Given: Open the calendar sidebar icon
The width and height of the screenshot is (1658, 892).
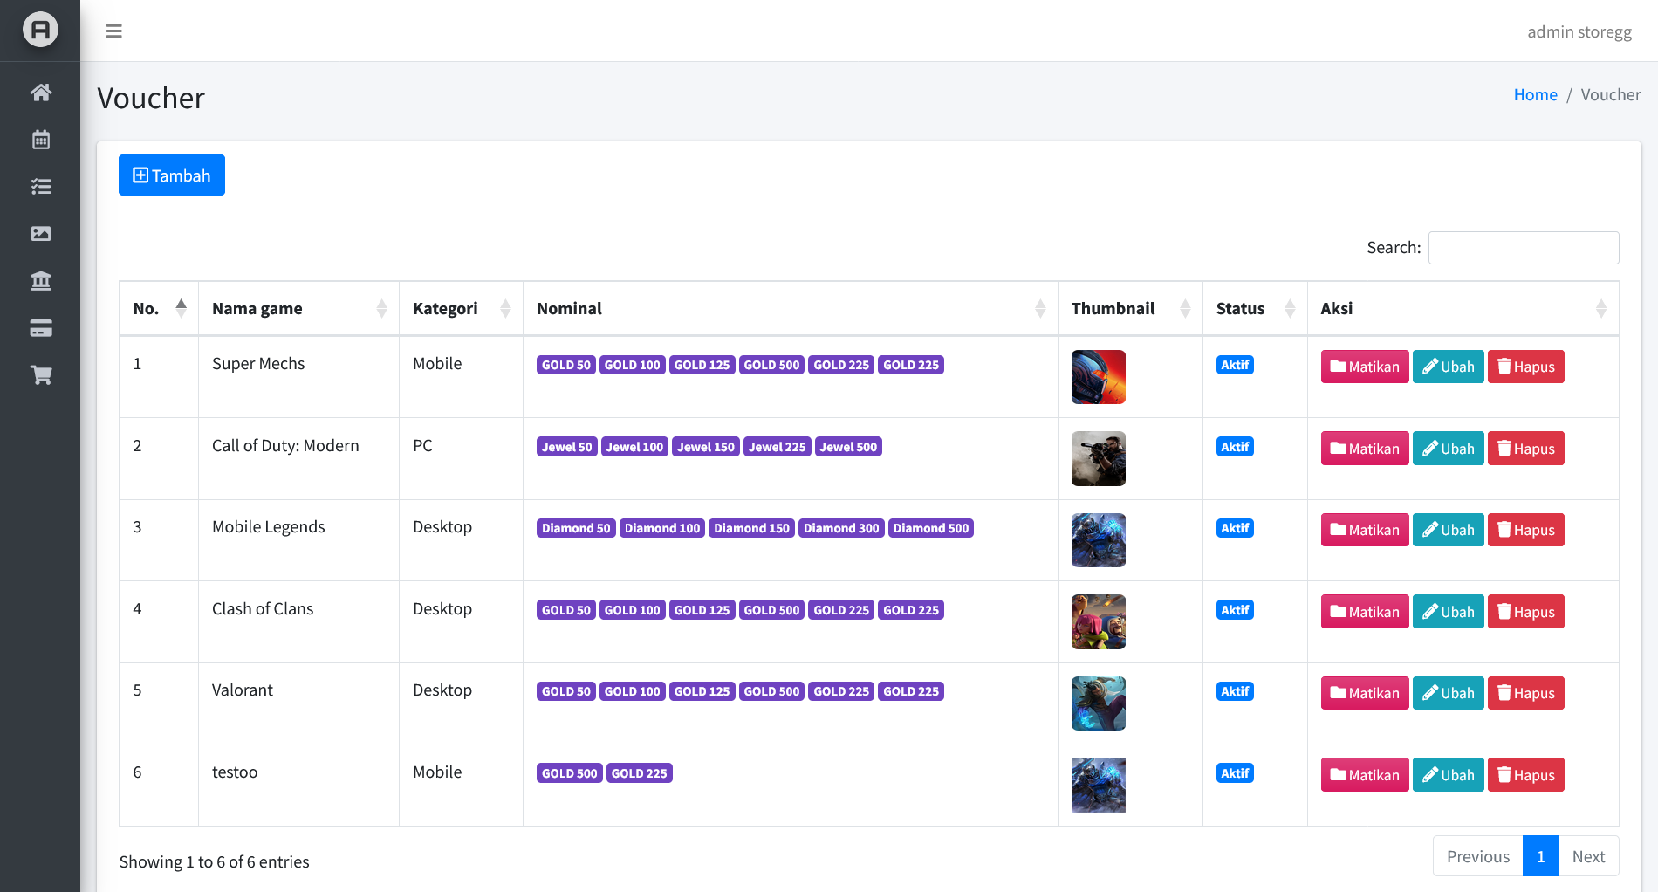Looking at the screenshot, I should 40,140.
